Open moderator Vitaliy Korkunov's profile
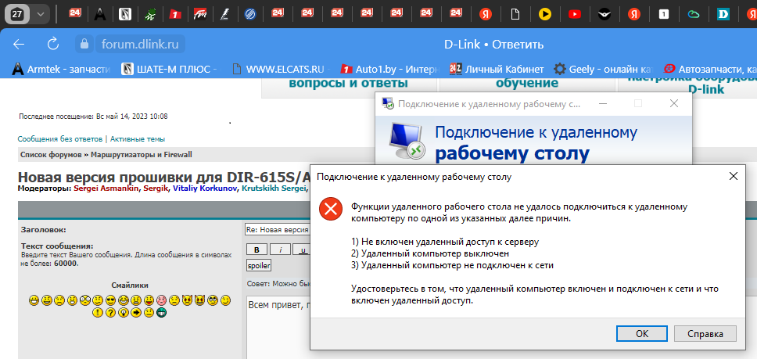 [205, 188]
